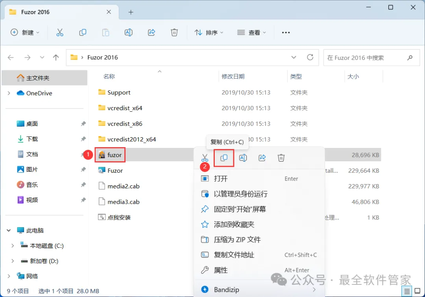Click the Copy icon in the top toolbar

click(x=83, y=33)
